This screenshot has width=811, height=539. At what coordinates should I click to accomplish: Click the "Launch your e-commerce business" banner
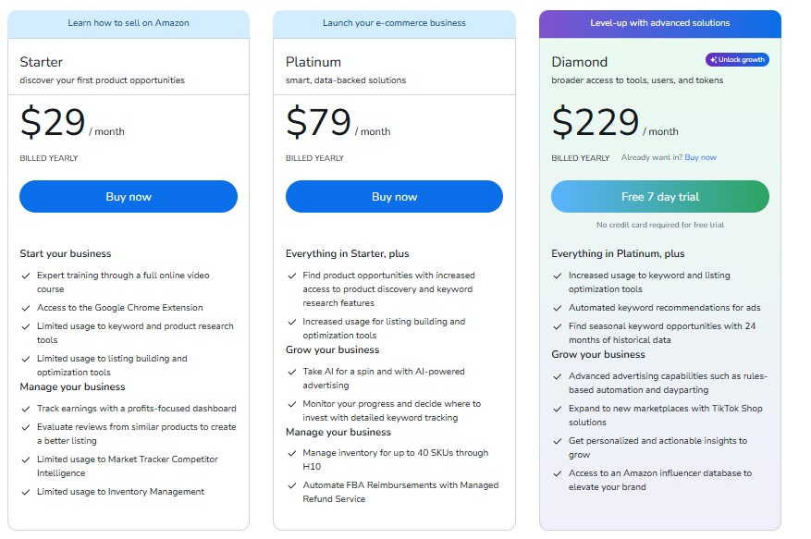394,22
